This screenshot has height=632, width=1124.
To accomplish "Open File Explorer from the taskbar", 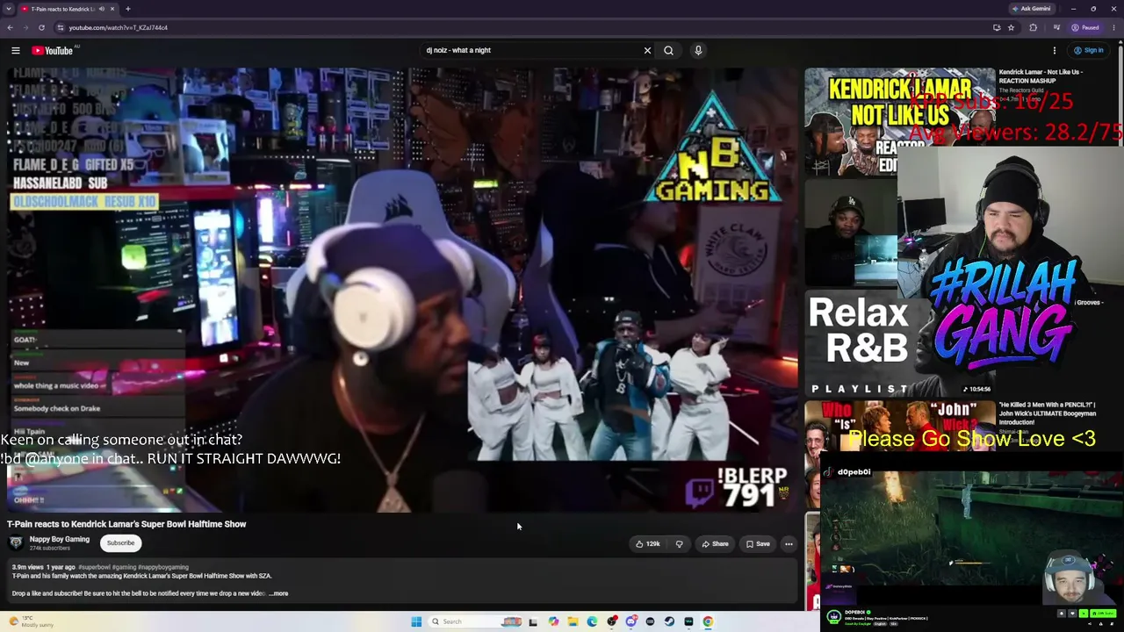I will click(x=573, y=621).
